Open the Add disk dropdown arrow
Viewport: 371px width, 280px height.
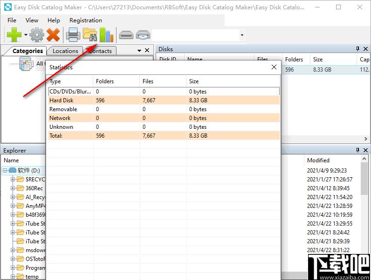coord(26,35)
